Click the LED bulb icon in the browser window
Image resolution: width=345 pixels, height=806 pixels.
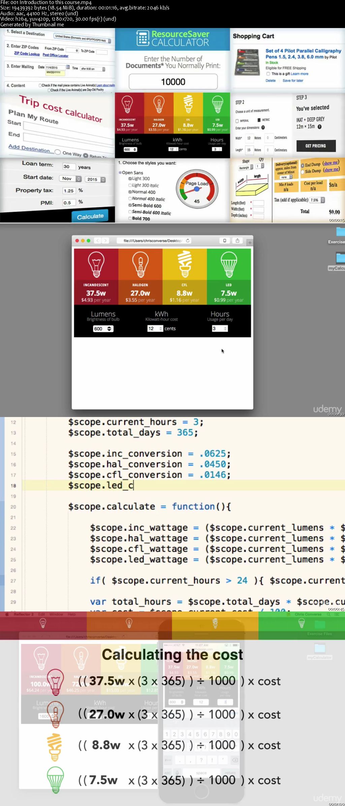[x=229, y=264]
